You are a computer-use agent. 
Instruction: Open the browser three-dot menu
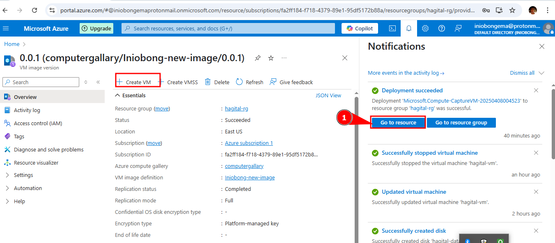548,10
